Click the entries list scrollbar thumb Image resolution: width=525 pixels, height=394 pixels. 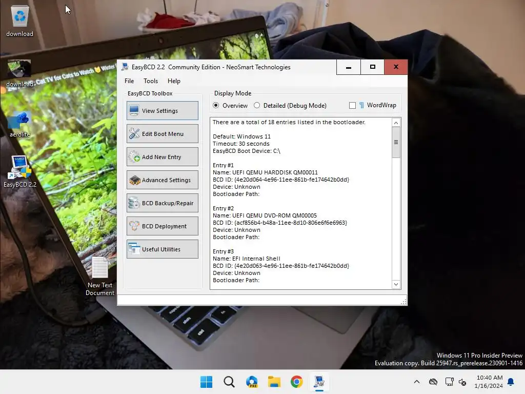click(396, 143)
